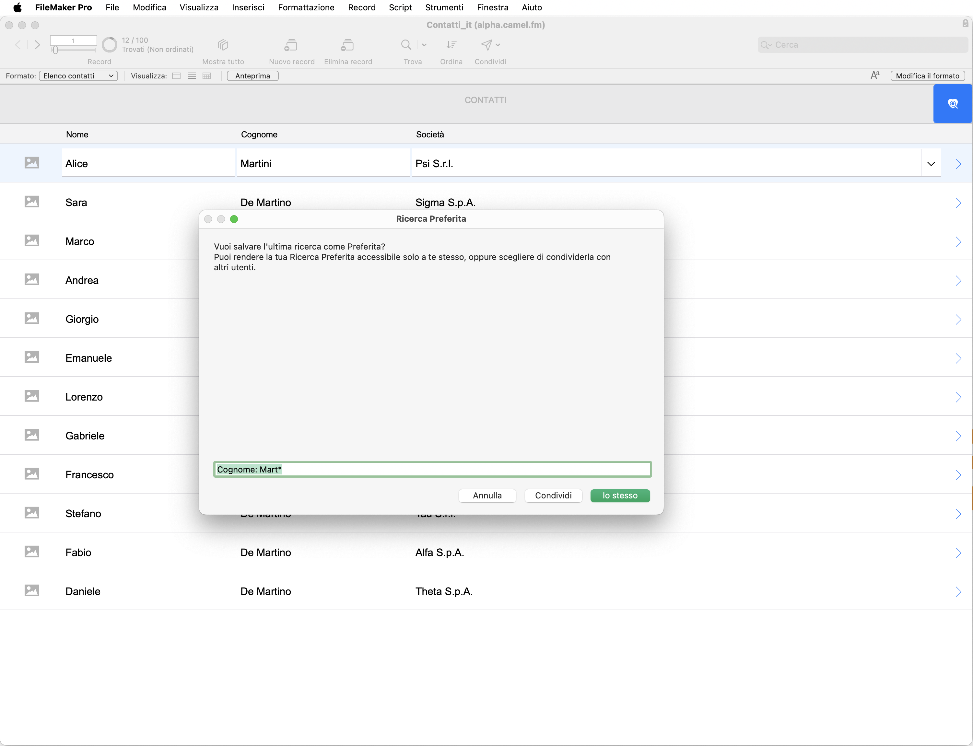
Task: Open the Script menu
Action: coord(400,7)
